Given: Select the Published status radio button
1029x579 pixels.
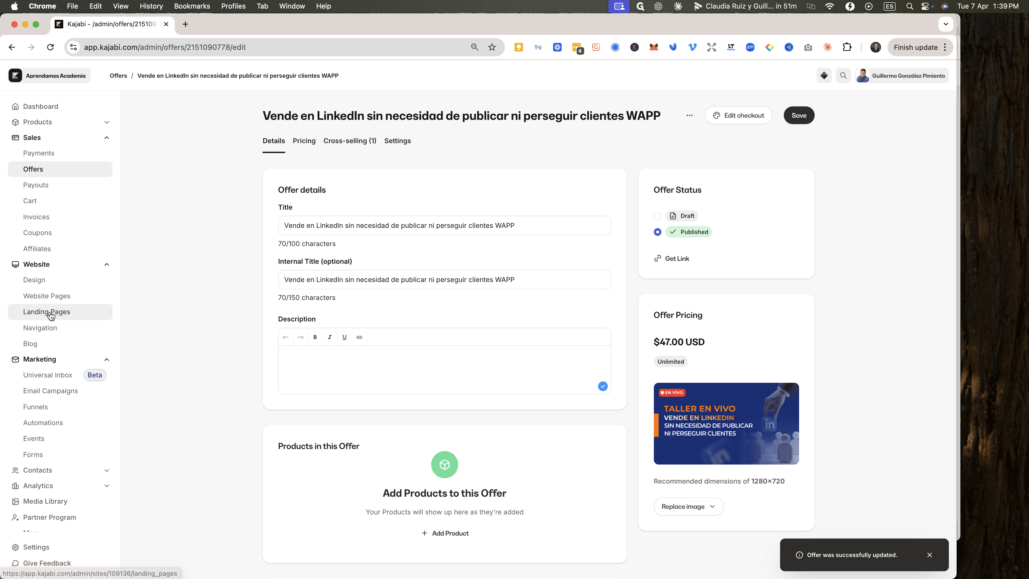Looking at the screenshot, I should [x=658, y=232].
